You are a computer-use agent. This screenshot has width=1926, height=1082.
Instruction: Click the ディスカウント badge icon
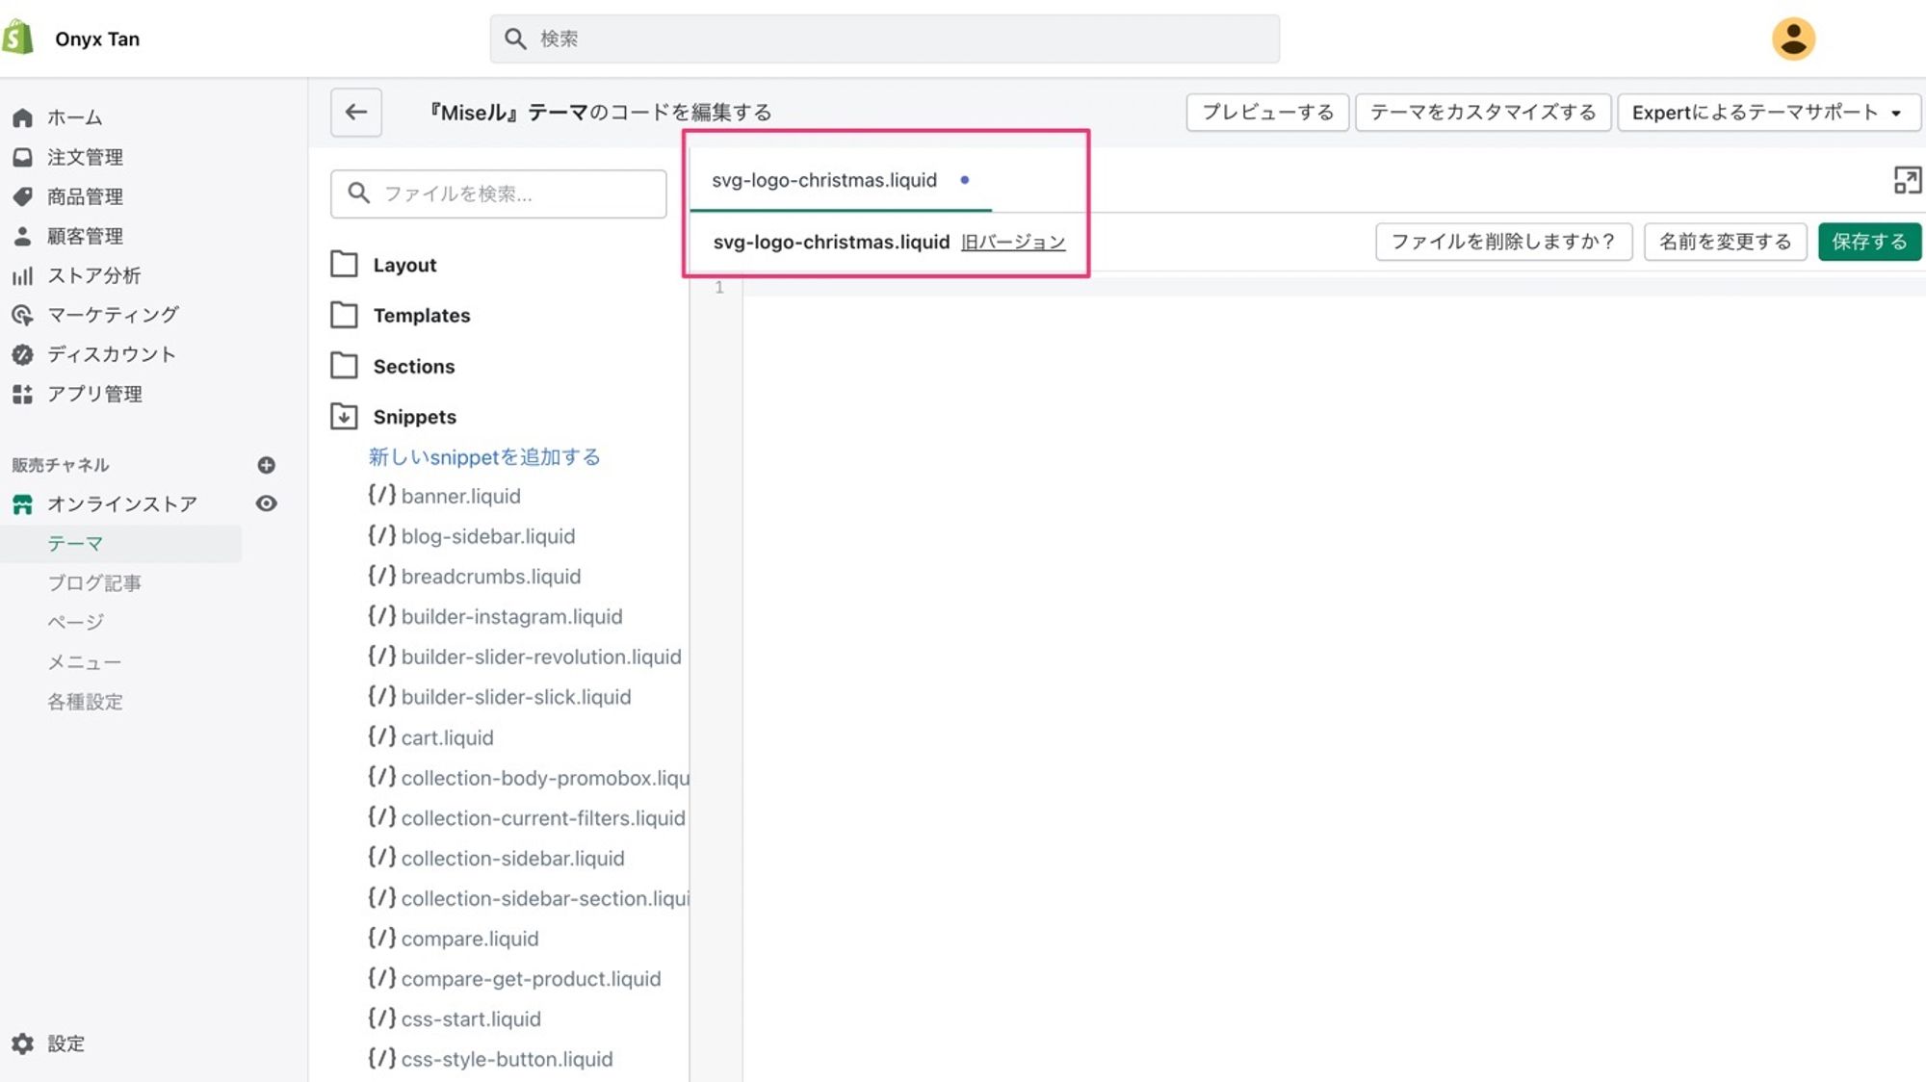tap(22, 354)
